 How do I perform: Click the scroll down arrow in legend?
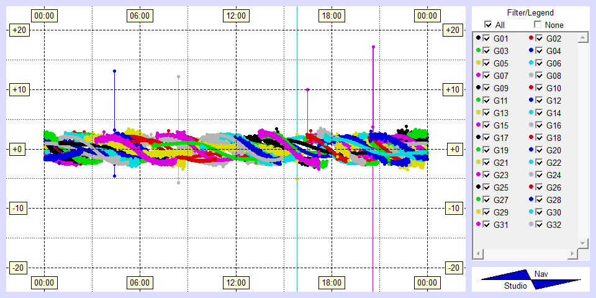click(x=582, y=242)
